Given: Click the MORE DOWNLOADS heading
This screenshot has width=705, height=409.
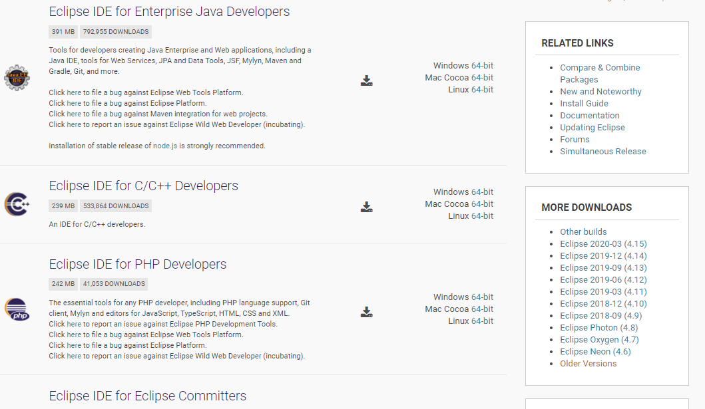Looking at the screenshot, I should click(587, 207).
